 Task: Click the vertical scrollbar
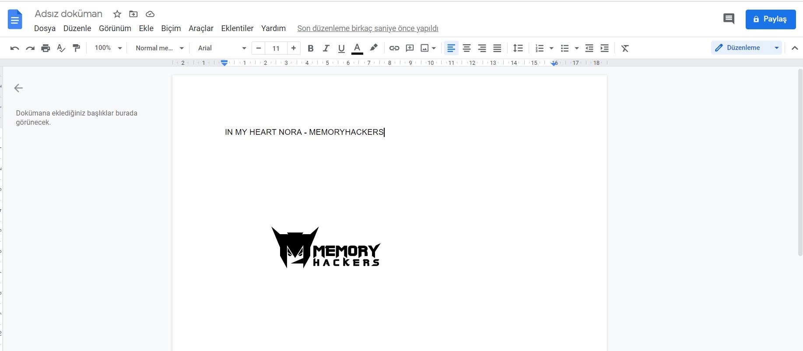pyautogui.click(x=800, y=162)
